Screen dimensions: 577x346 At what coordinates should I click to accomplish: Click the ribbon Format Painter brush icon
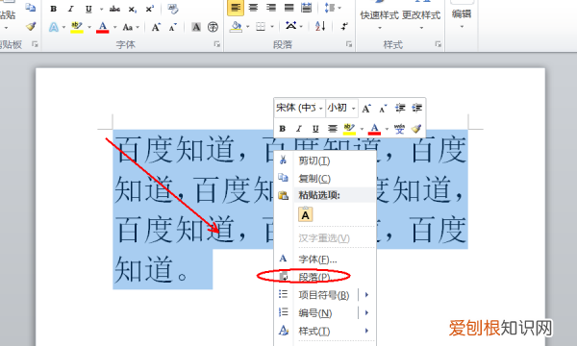31,27
